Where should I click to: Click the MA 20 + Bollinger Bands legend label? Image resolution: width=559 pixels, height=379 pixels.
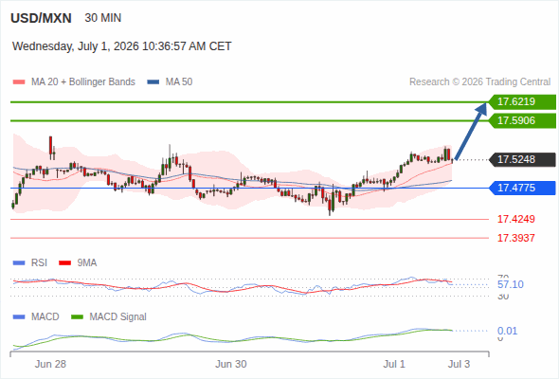(x=83, y=82)
